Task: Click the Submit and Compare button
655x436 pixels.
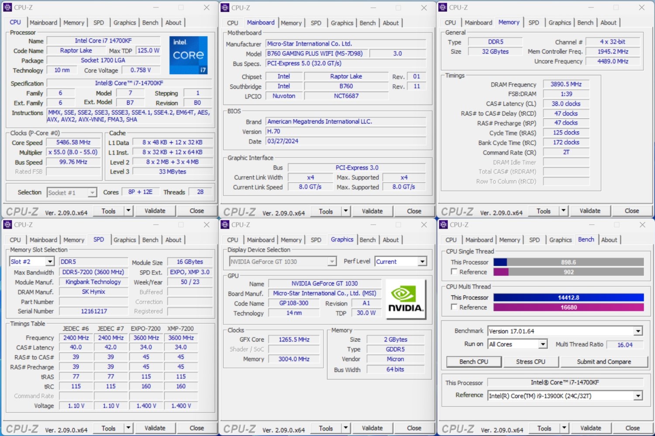Action: pyautogui.click(x=603, y=362)
